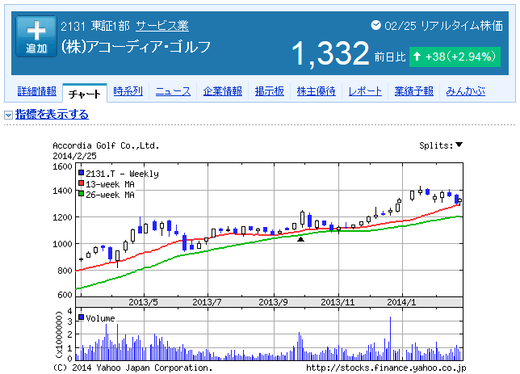Click the green 26-week MA legend swatch

click(x=81, y=194)
